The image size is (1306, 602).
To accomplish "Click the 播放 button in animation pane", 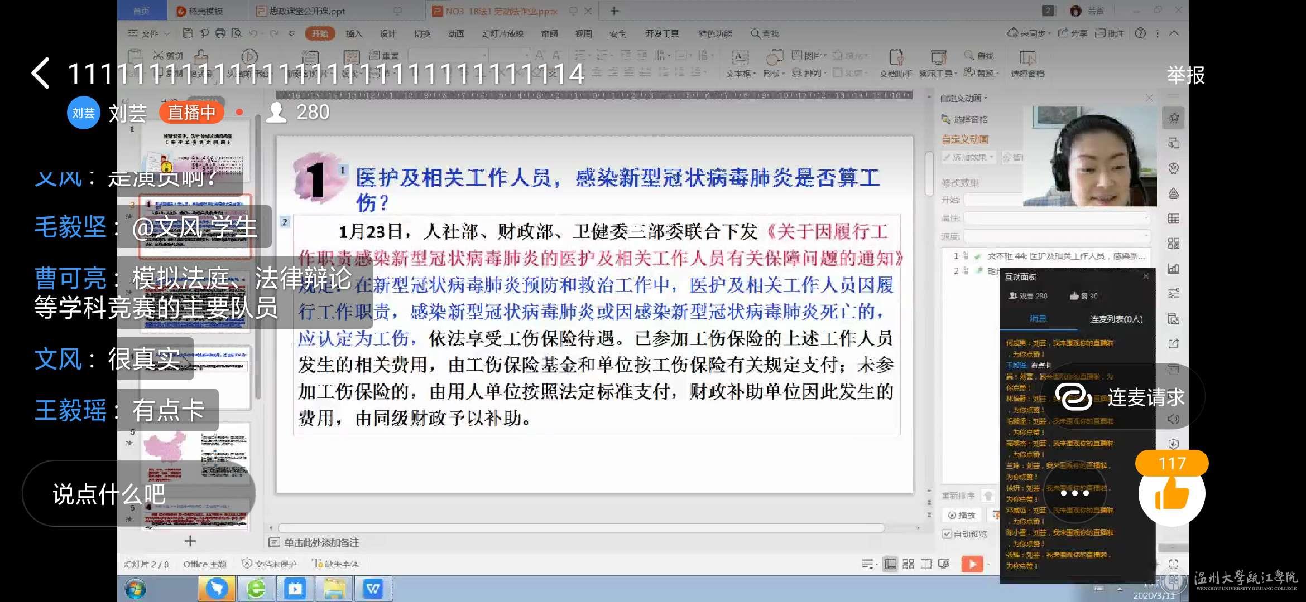I will tap(962, 515).
